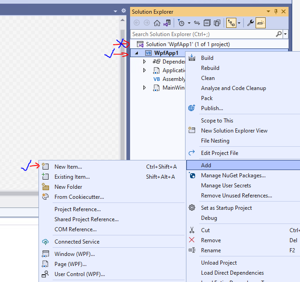300x282 pixels.
Task: Open Properties via the wrench icon
Action: 250,23
